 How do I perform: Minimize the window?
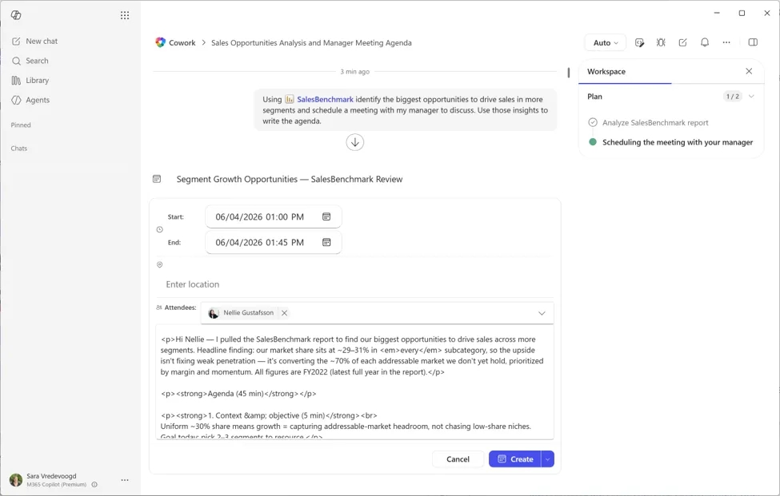point(717,14)
